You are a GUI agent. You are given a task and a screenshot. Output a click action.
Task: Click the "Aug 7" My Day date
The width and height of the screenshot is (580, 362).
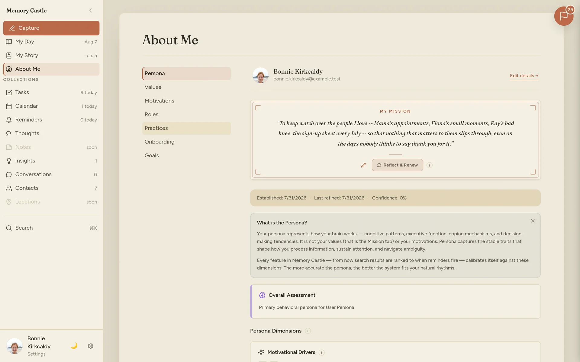[x=90, y=42]
